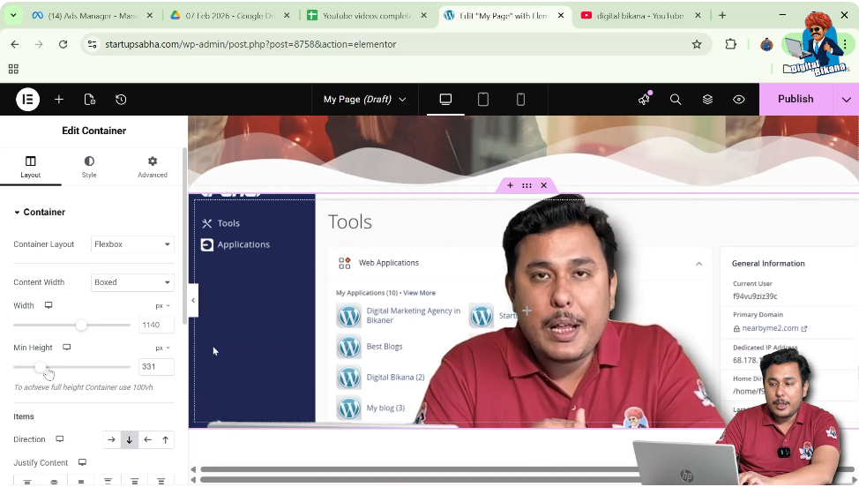Expand the Publish options arrow
Viewport: 859px width, 487px height.
[847, 100]
